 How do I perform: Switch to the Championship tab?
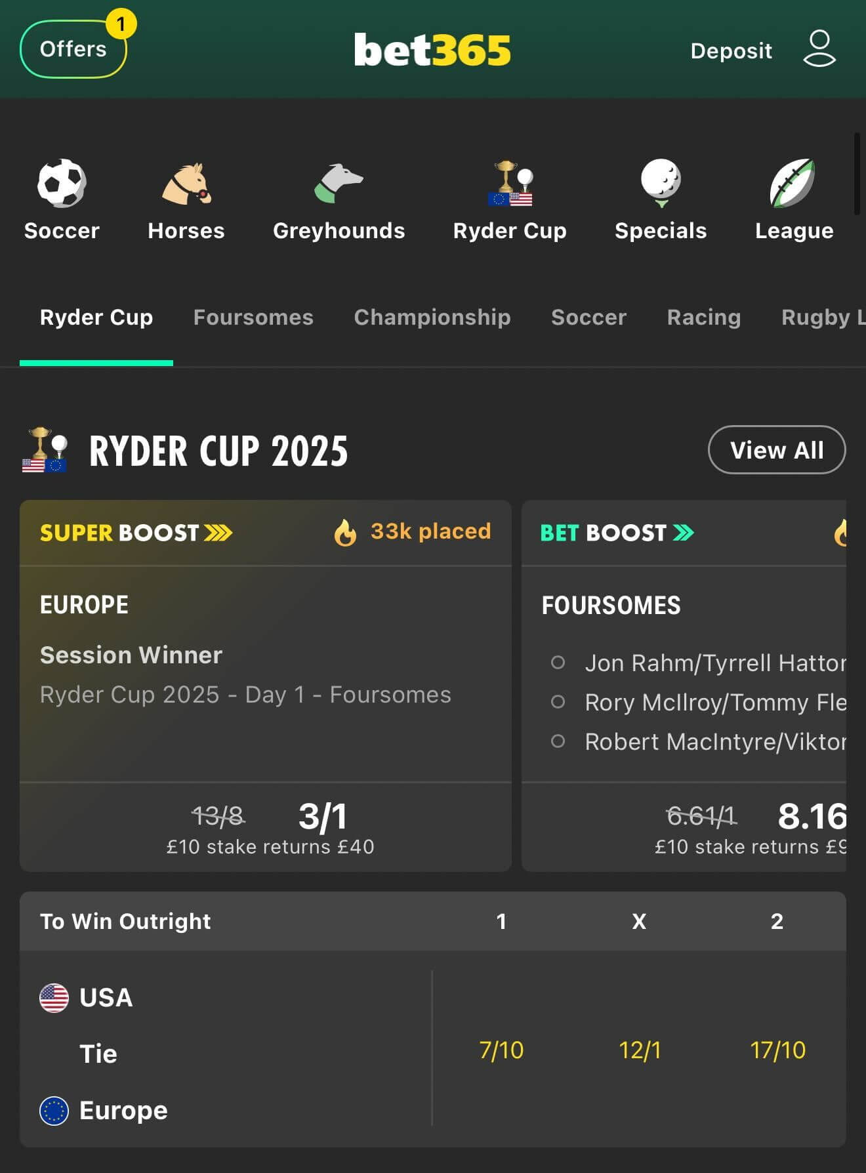[x=432, y=318]
